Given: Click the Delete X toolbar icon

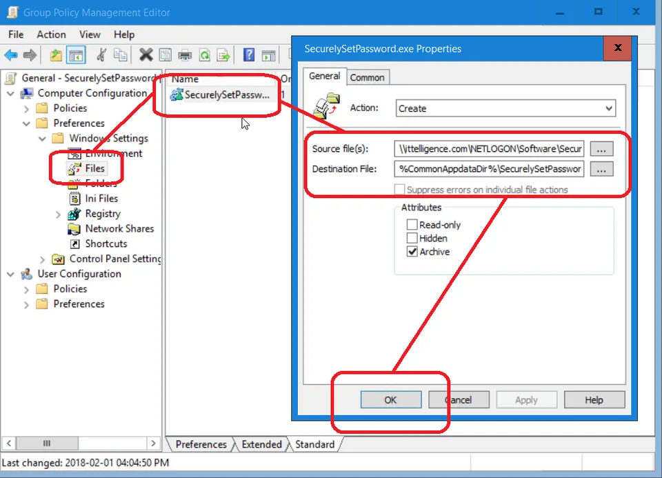Looking at the screenshot, I should click(x=146, y=55).
